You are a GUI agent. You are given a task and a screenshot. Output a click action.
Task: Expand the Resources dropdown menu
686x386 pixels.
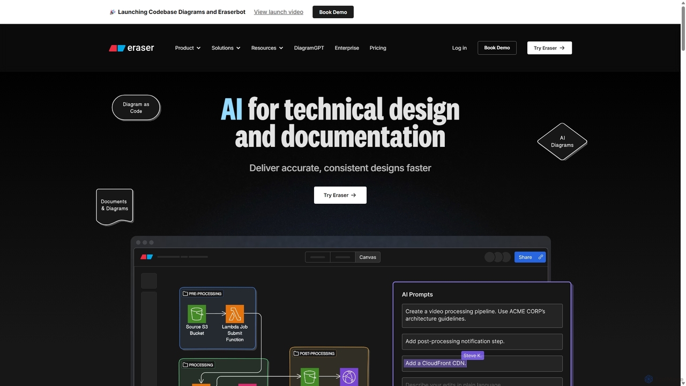tap(267, 48)
